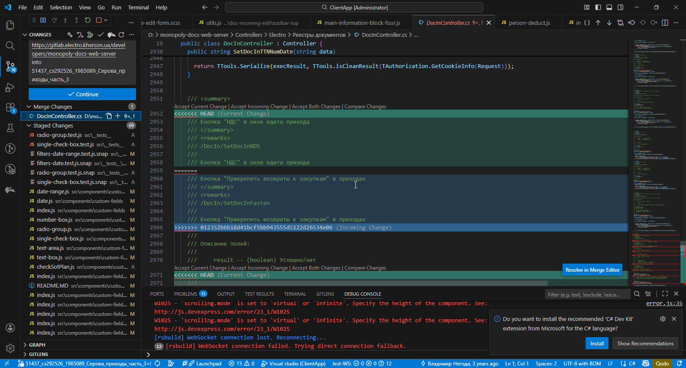Viewport: 686px width, 368px height.
Task: Pause the debug session from debug toolbar
Action: (x=43, y=20)
